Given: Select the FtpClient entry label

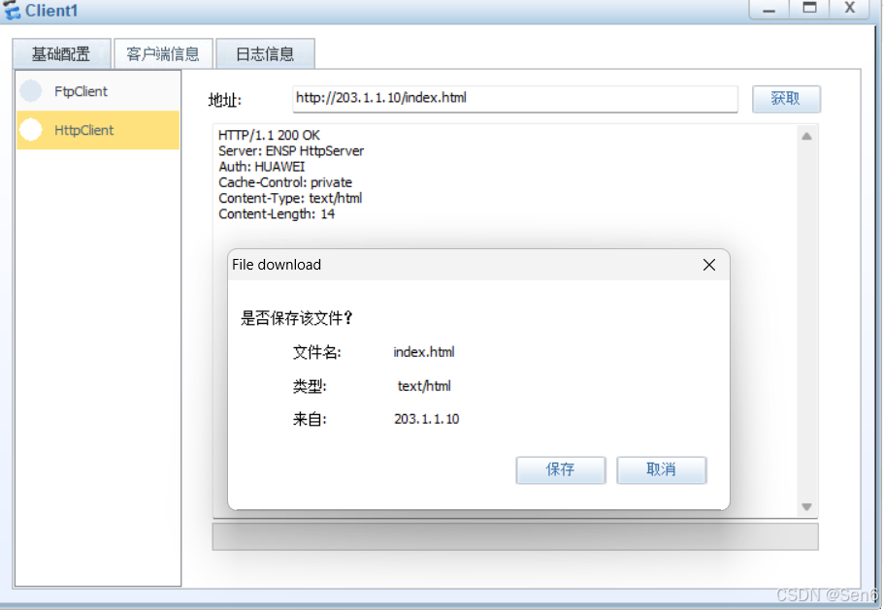Looking at the screenshot, I should [81, 91].
